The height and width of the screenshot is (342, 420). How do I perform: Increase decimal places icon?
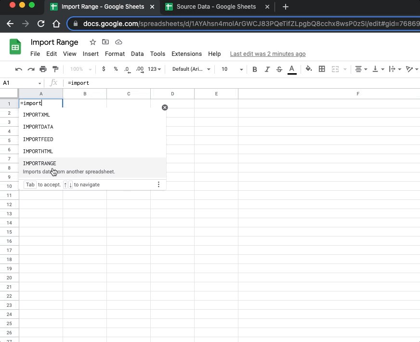(x=140, y=69)
